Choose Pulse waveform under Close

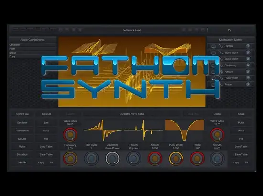(241, 123)
